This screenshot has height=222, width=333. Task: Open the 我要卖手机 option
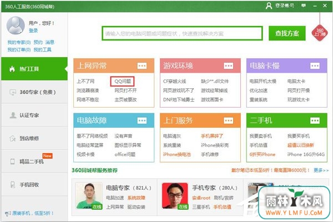261,136
